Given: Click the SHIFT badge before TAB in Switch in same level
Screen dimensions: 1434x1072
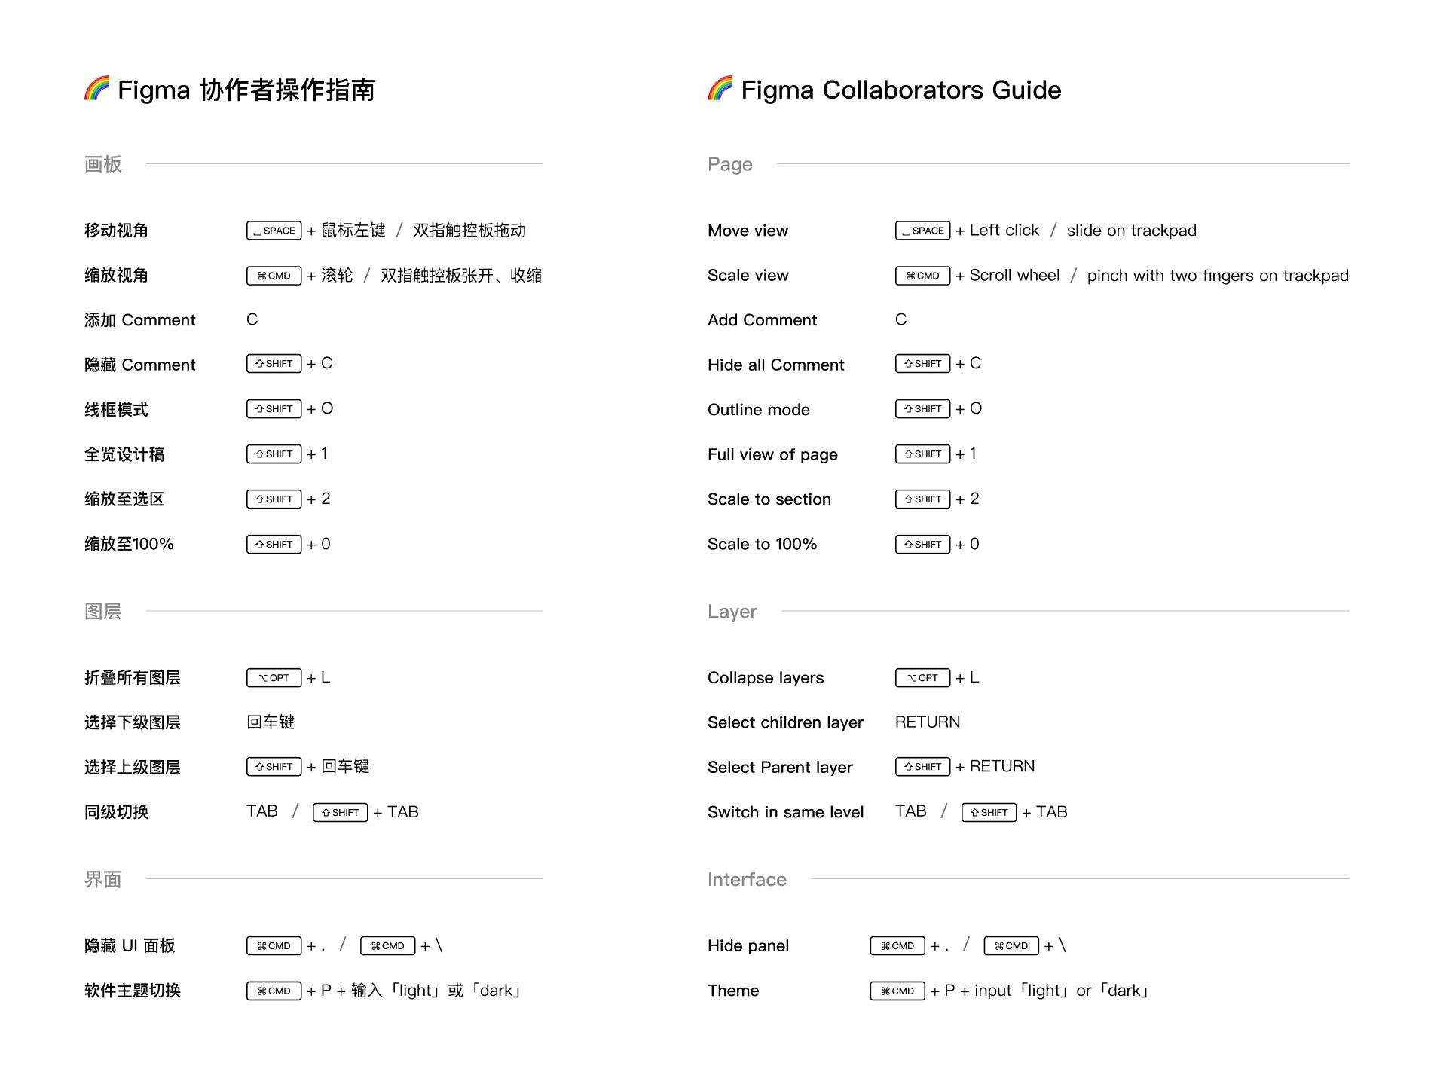Looking at the screenshot, I should tap(989, 813).
